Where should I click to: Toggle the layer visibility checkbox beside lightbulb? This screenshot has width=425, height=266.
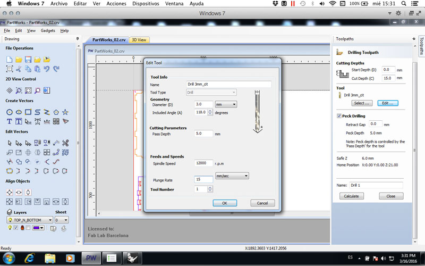[16, 228]
